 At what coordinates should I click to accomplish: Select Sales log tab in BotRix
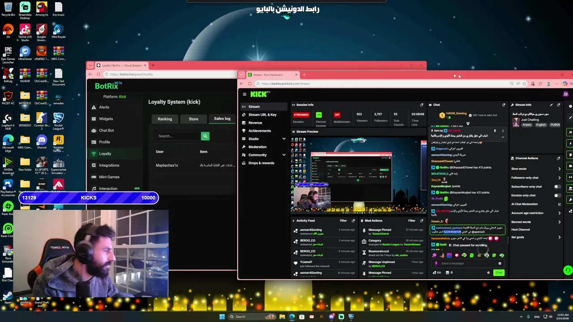(222, 119)
